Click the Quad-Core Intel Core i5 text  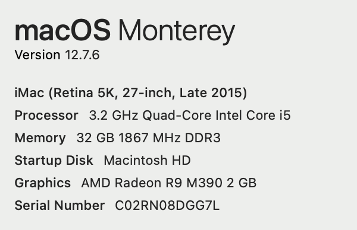tap(217, 115)
